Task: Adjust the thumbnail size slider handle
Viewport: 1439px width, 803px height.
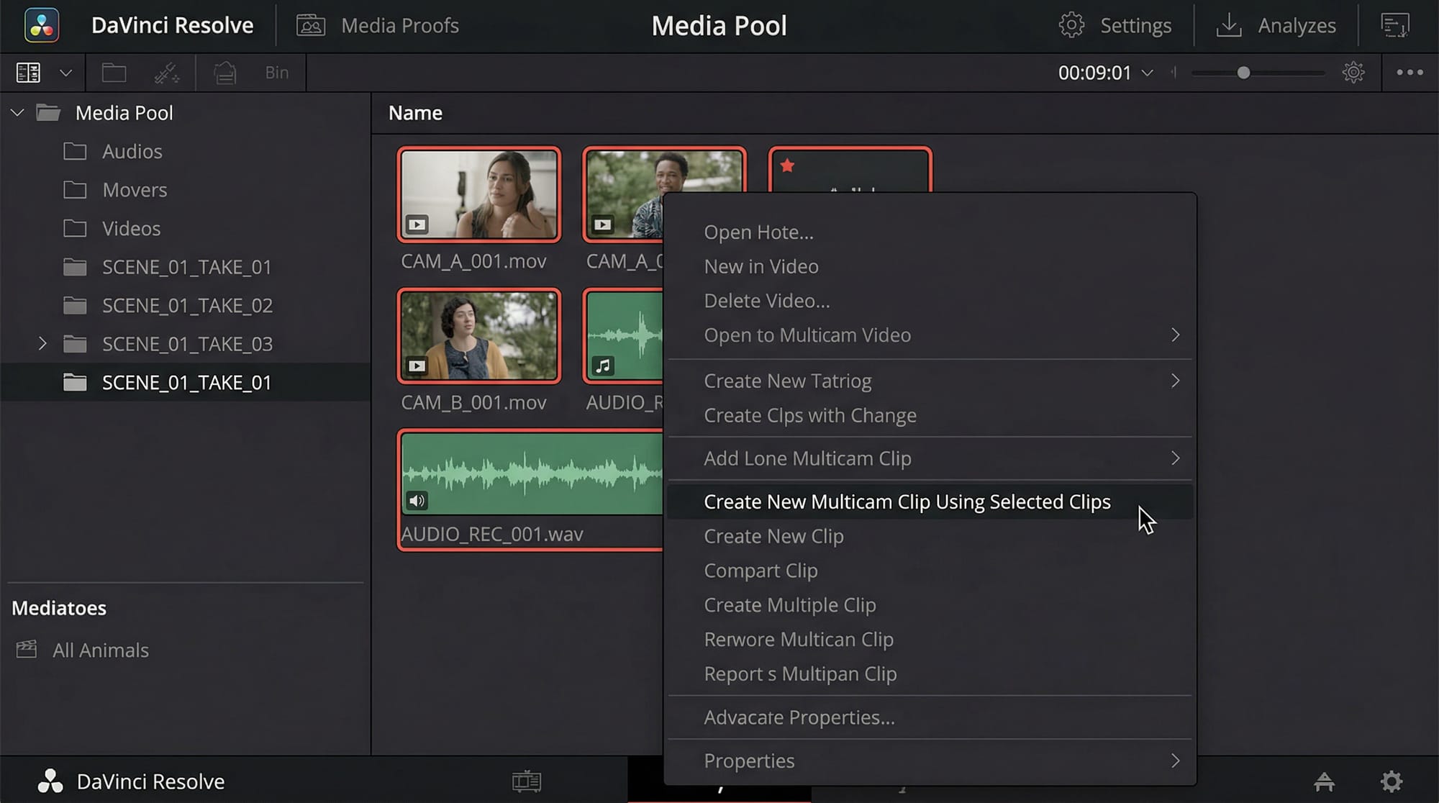Action: pyautogui.click(x=1243, y=73)
